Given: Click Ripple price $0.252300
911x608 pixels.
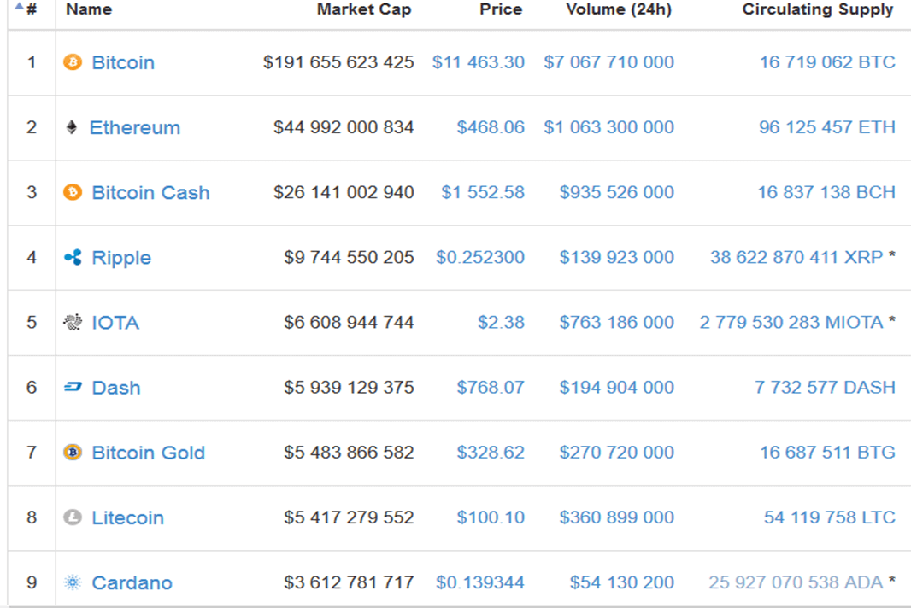Looking at the screenshot, I should tap(480, 257).
